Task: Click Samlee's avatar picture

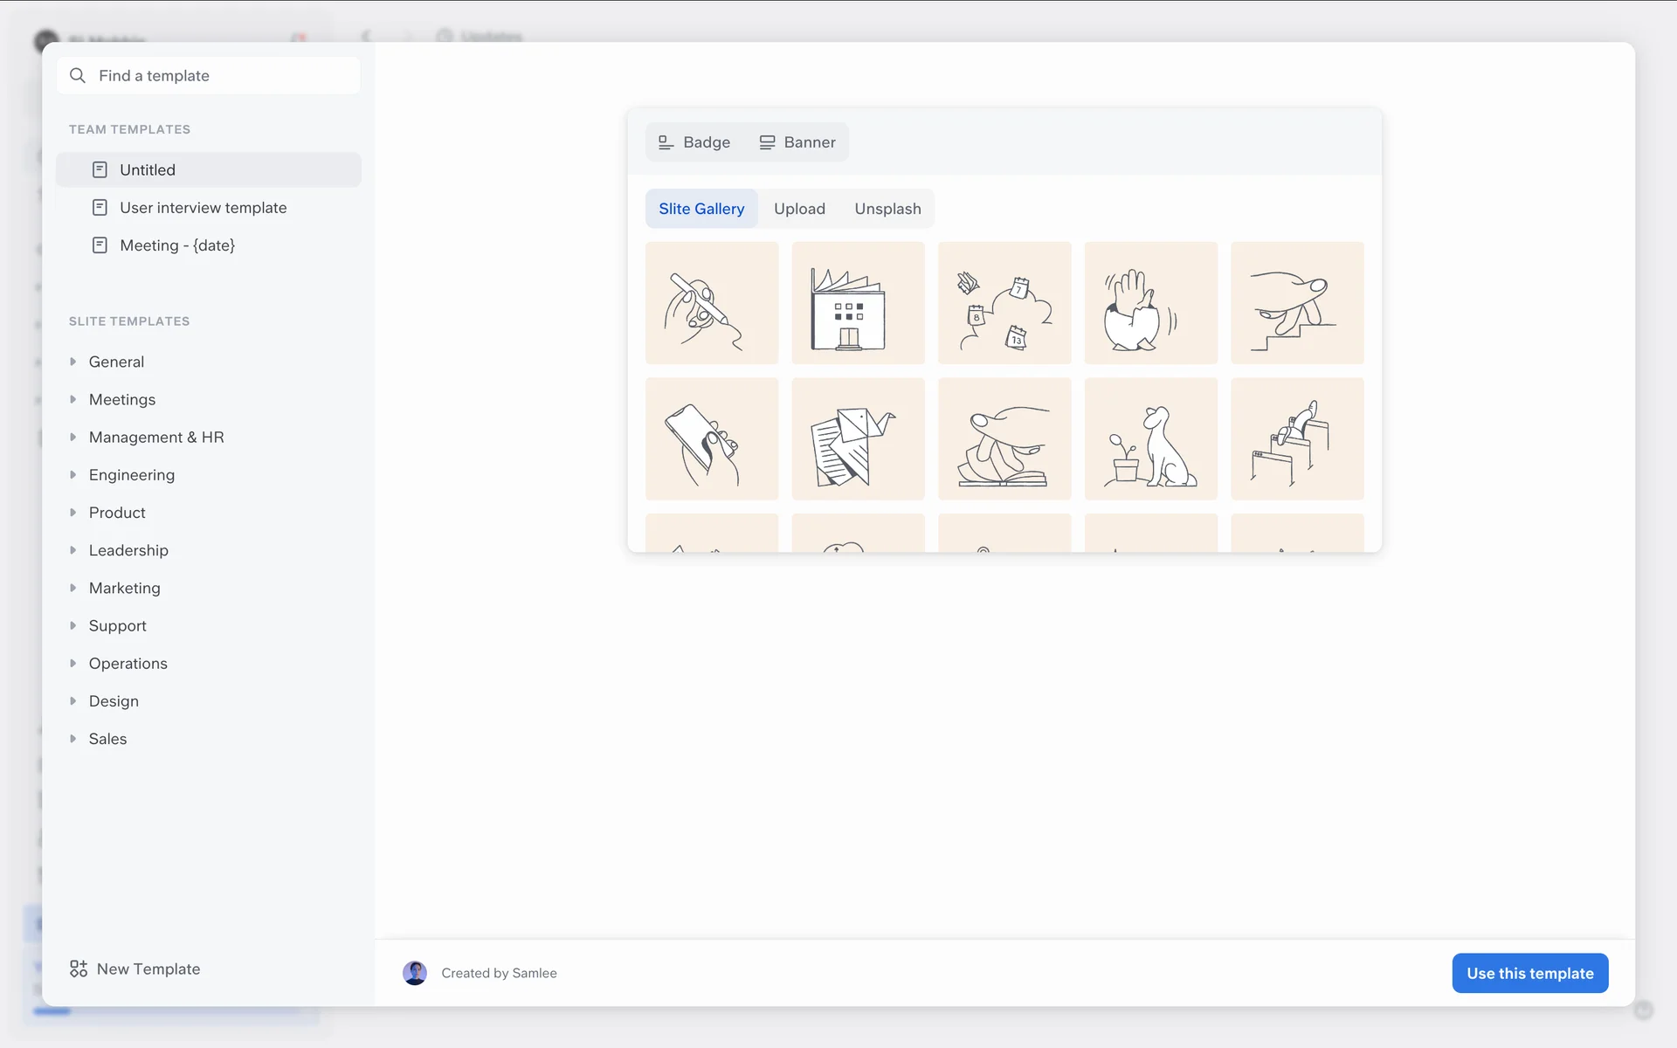Action: [x=415, y=973]
